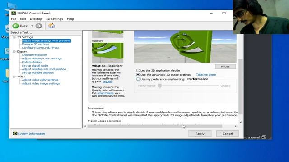Click the large 3D logo preview
The height and width of the screenshot is (162, 289).
click(x=185, y=46)
